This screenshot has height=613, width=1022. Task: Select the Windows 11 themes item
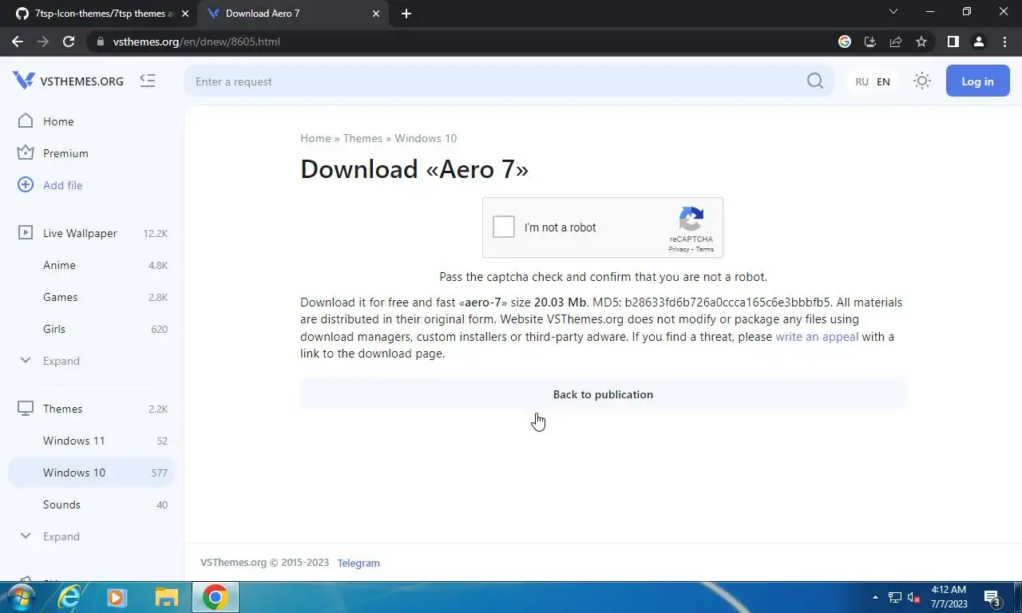tap(92, 441)
